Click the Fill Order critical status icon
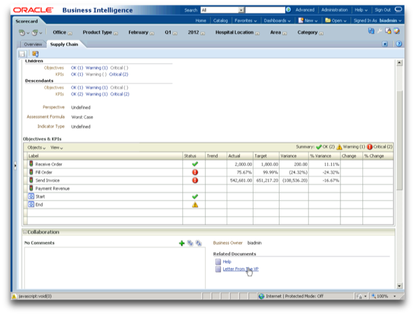 pos(195,172)
